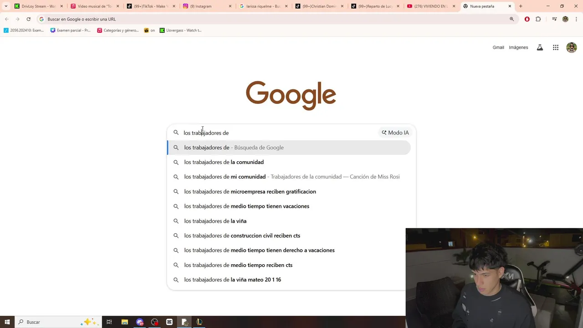Viewport: 583px width, 328px height.
Task: Open the CapCut taskbar icon
Action: [x=169, y=322]
